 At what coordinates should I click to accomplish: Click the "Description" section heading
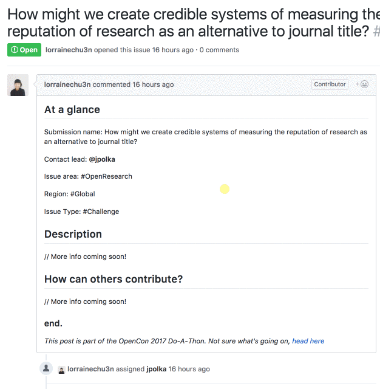click(73, 234)
